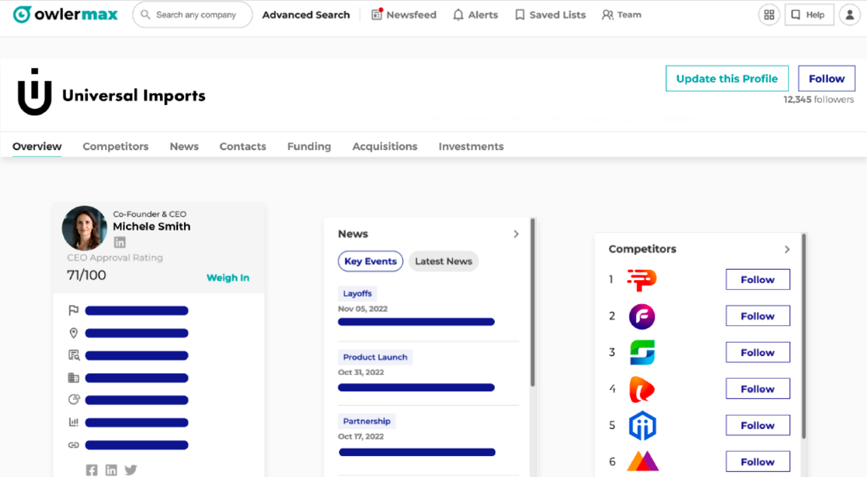Viewport: 867px width, 477px height.
Task: Open the apps grid icon
Action: 769,15
